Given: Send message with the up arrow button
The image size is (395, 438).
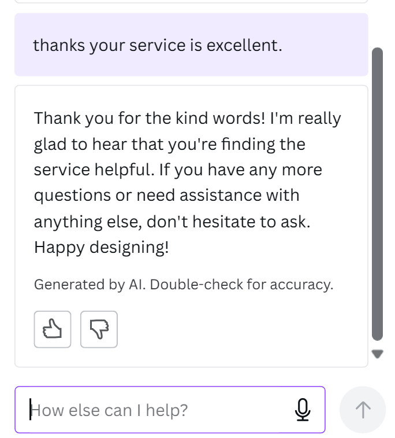Looking at the screenshot, I should (x=363, y=410).
